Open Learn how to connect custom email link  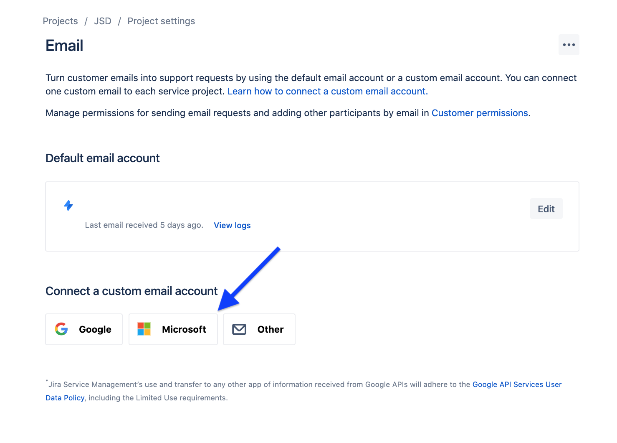coord(328,91)
